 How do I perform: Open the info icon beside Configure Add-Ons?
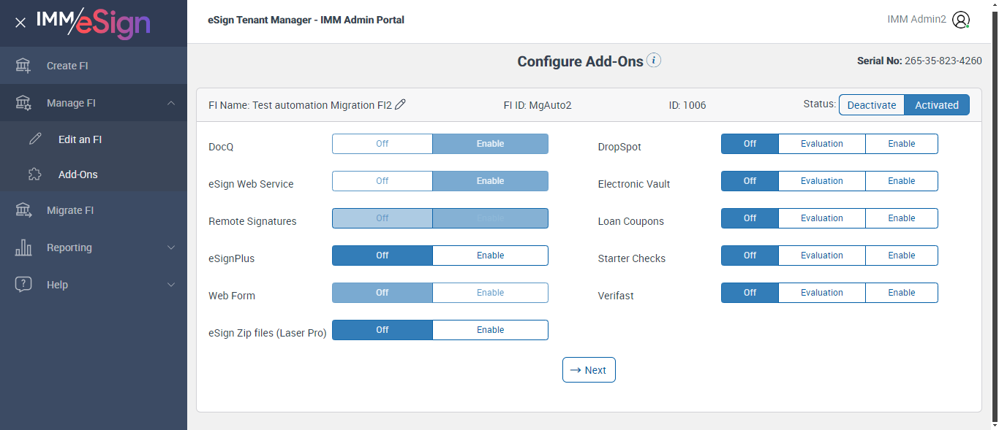point(654,61)
